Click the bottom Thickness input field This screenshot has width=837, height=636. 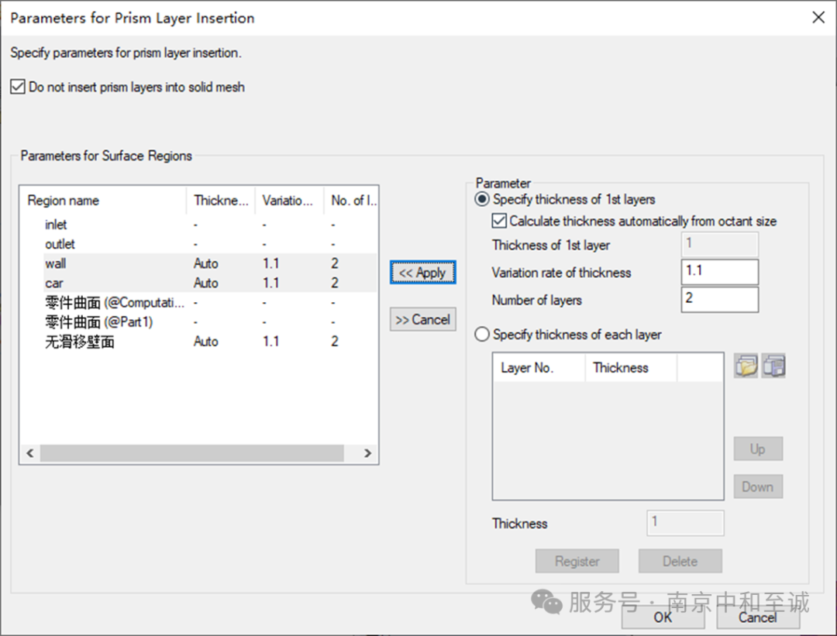coord(685,523)
